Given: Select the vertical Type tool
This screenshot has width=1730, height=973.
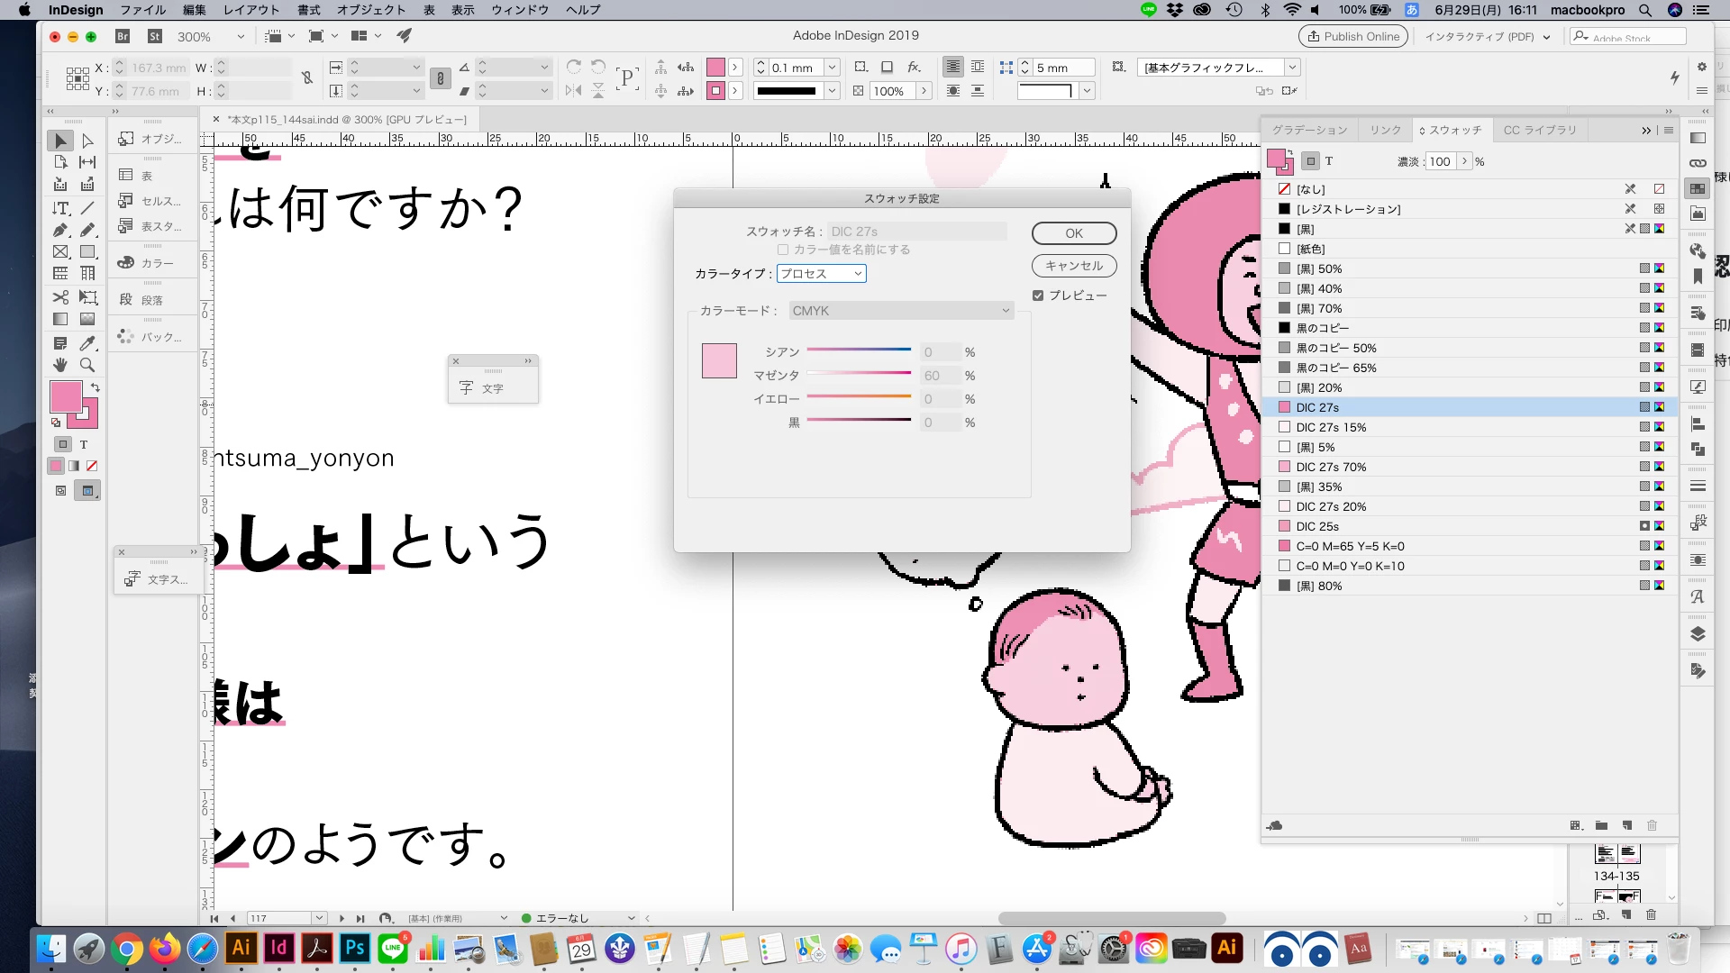Looking at the screenshot, I should [x=60, y=208].
